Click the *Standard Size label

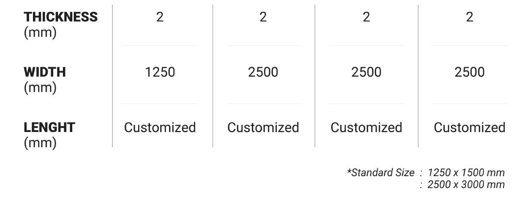[381, 173]
